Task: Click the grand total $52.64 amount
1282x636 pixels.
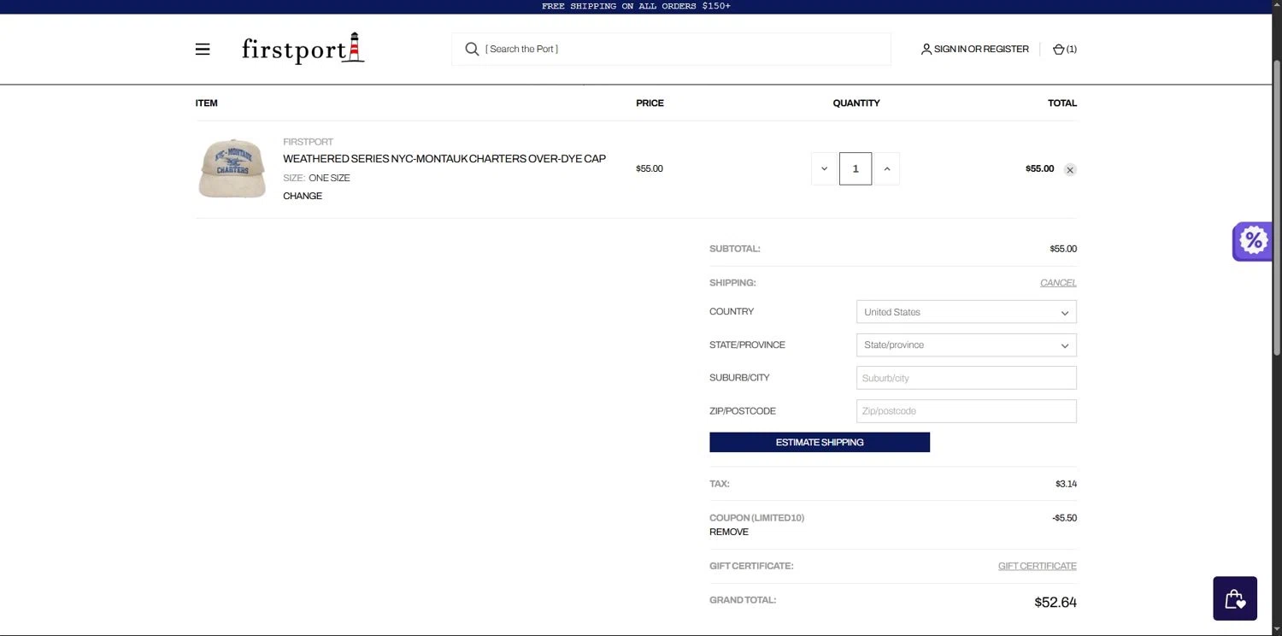Action: [1056, 603]
